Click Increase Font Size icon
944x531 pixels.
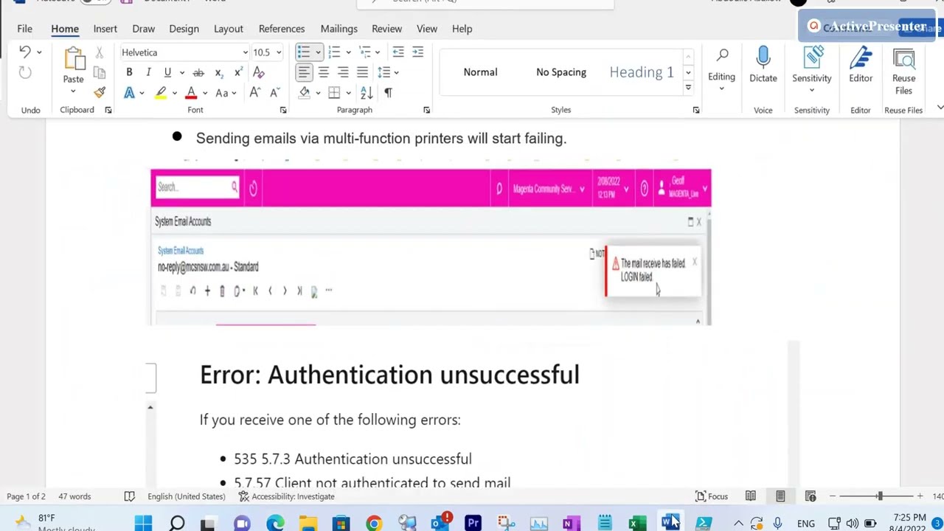[254, 93]
